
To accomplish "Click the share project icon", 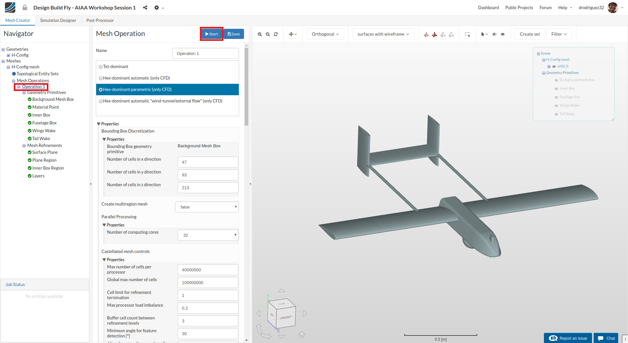I will 145,8.
